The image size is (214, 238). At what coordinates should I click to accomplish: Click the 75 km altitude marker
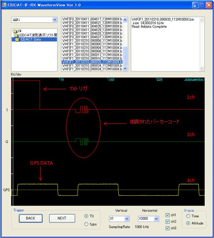coord(62,79)
